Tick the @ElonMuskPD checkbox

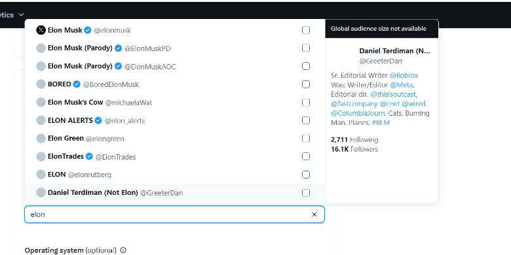[306, 48]
